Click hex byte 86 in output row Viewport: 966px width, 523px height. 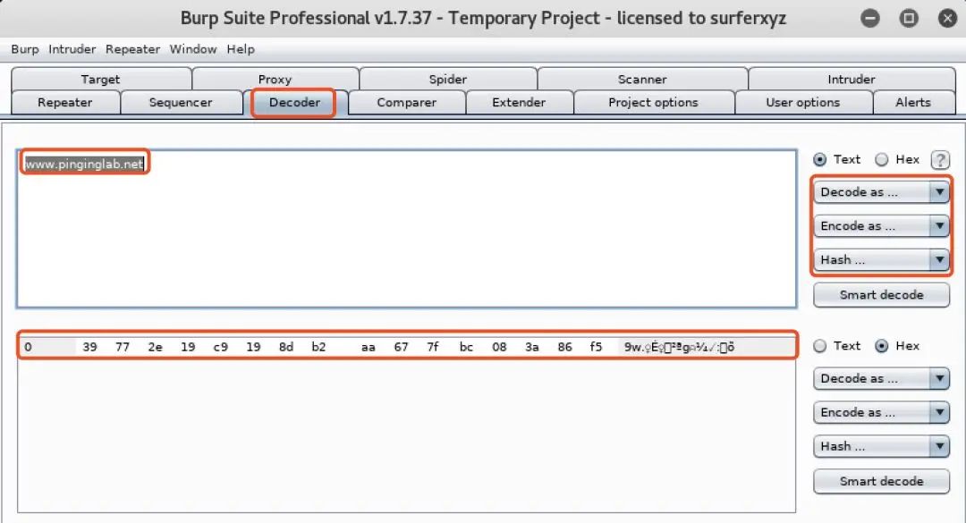(x=565, y=347)
